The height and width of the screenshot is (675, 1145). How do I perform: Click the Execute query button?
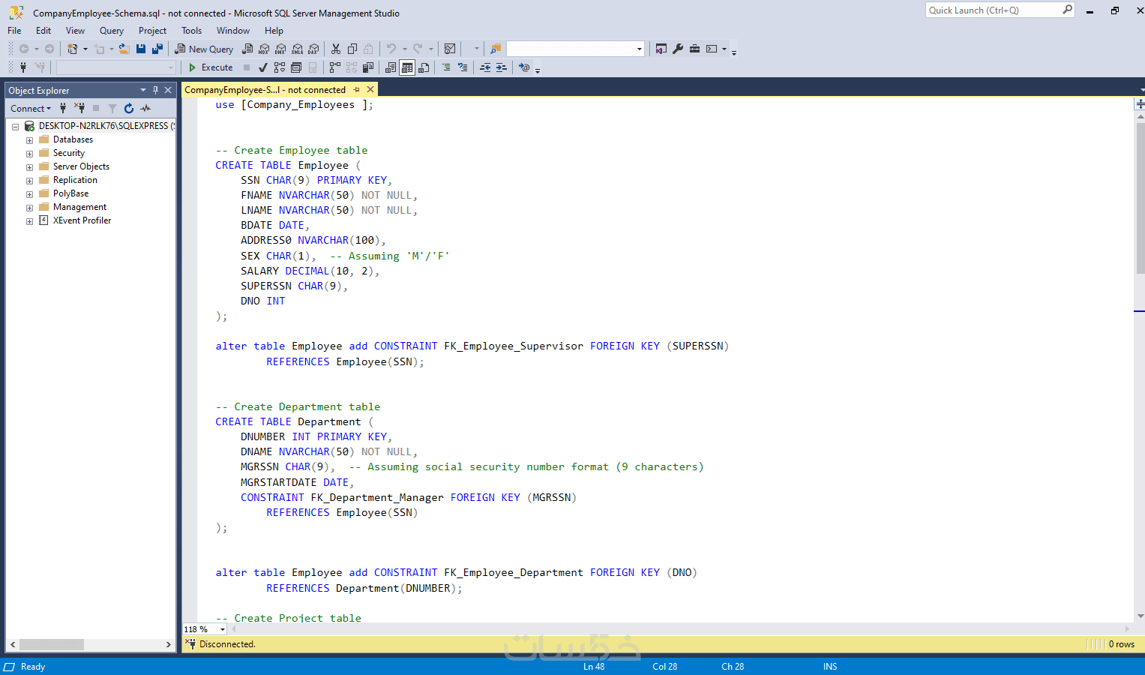pyautogui.click(x=211, y=67)
